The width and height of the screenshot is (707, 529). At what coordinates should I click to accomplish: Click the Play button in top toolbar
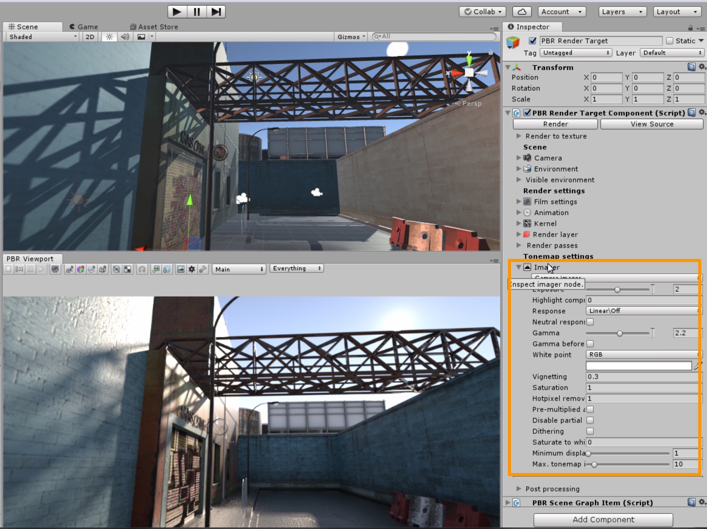(x=177, y=12)
